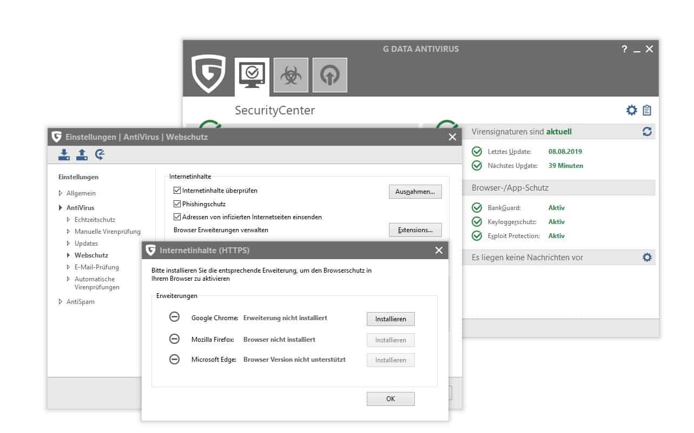Click the Webschutz tree label
Image resolution: width=694 pixels, height=433 pixels.
[91, 255]
